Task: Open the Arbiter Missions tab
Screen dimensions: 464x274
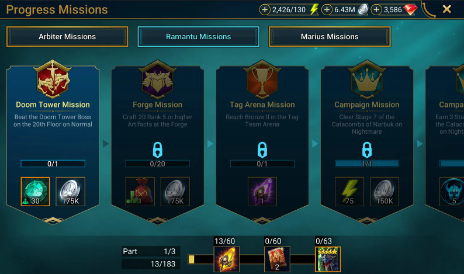Action: coord(67,37)
